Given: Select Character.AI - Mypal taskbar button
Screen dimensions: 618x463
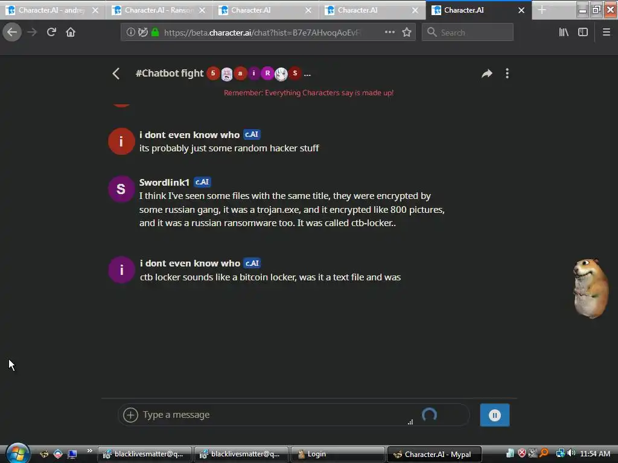Looking at the screenshot, I should pyautogui.click(x=434, y=455).
